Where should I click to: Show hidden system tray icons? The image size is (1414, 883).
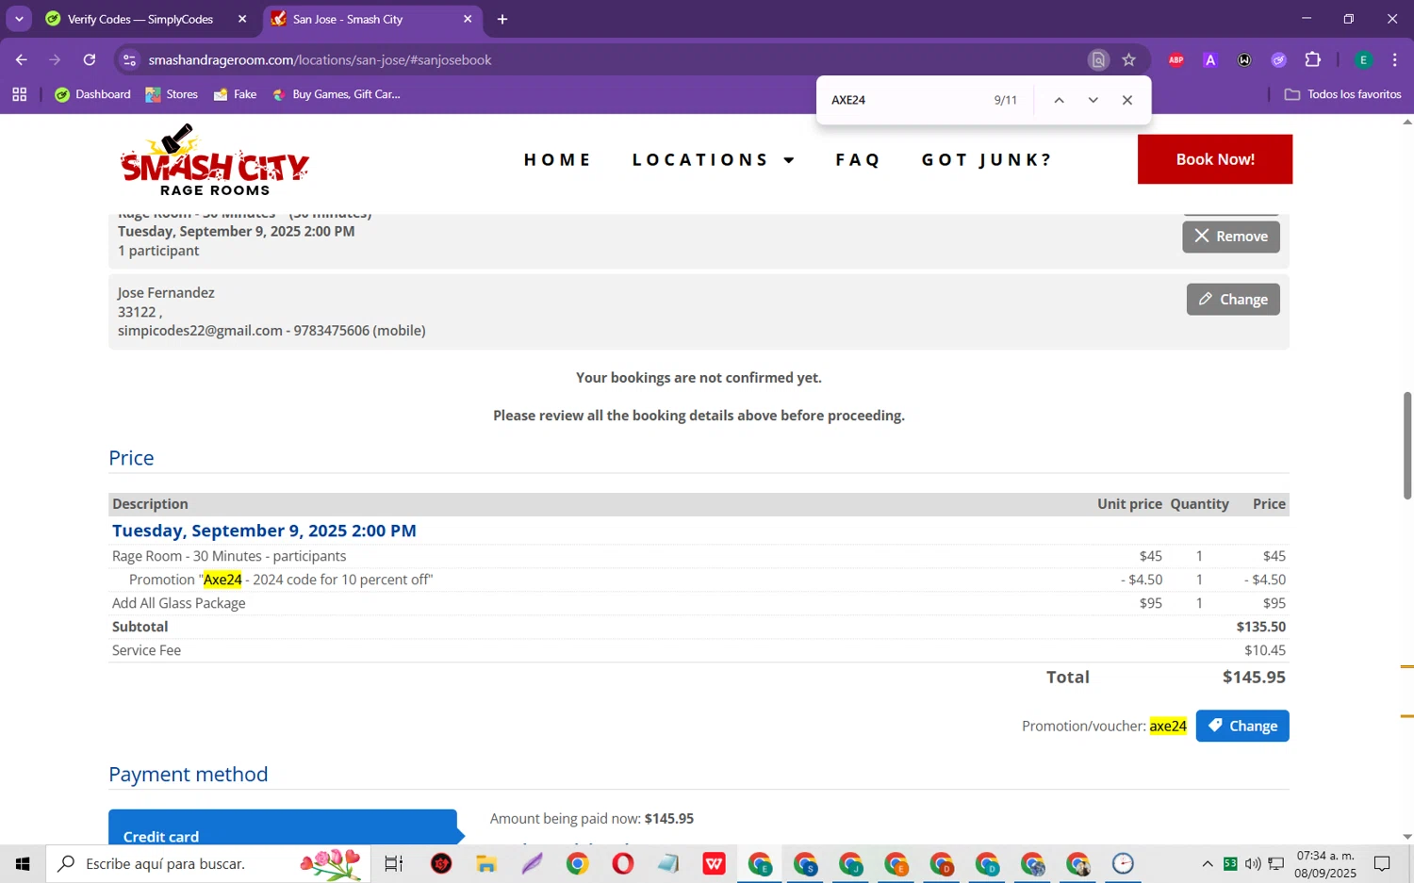(1207, 863)
